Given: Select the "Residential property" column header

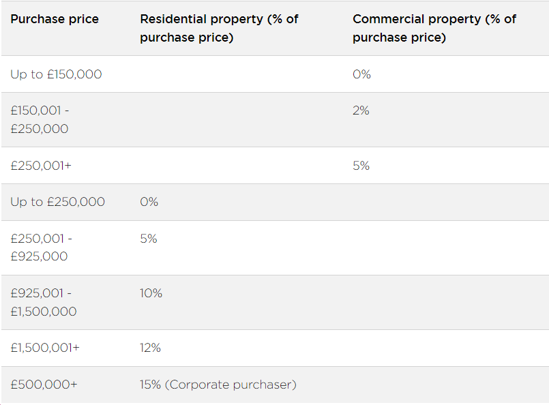Looking at the screenshot, I should click(x=219, y=28).
